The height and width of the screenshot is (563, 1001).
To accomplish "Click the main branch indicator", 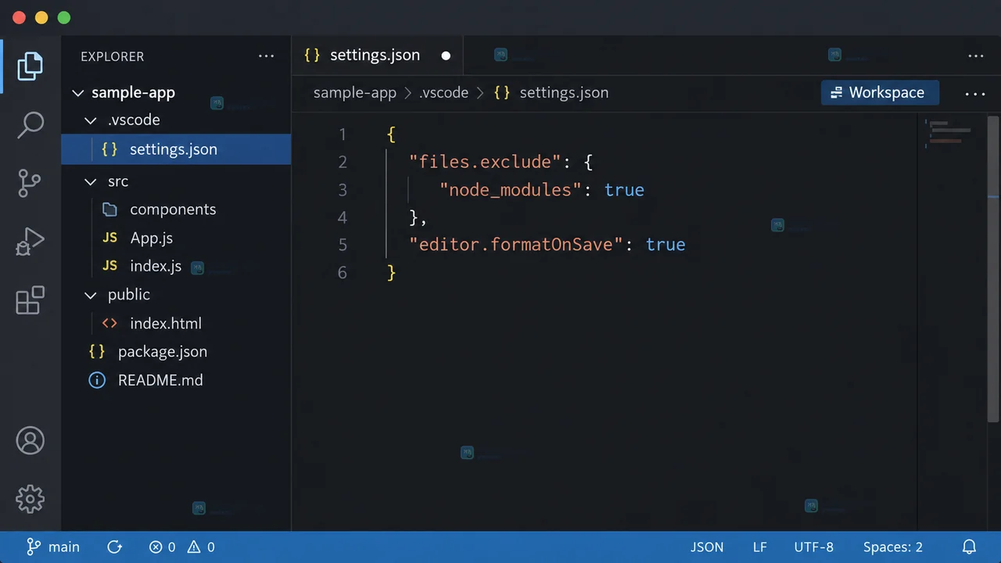I will tap(53, 547).
